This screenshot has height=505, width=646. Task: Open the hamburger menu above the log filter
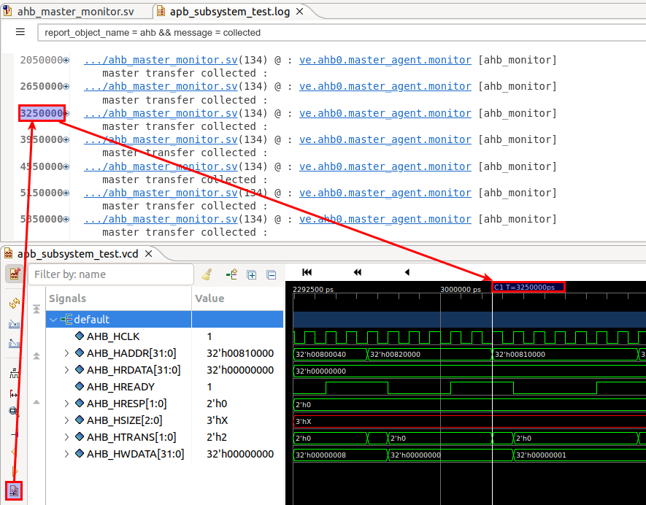pyautogui.click(x=20, y=31)
